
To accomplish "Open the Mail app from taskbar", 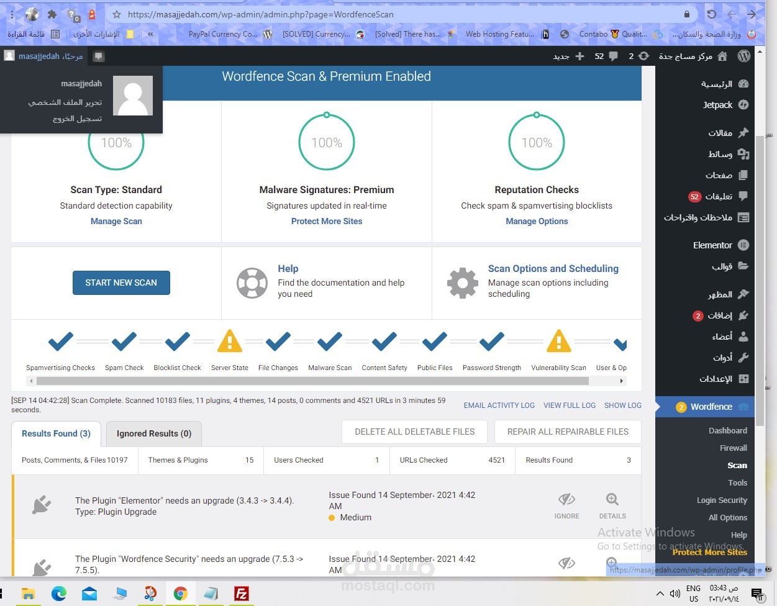I will pyautogui.click(x=89, y=594).
